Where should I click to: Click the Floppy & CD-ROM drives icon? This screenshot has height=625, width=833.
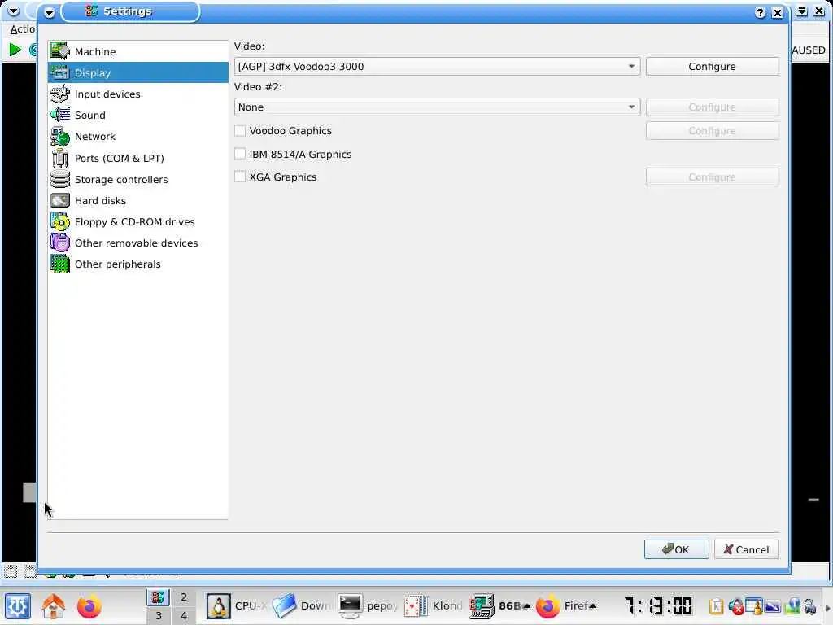tap(60, 221)
